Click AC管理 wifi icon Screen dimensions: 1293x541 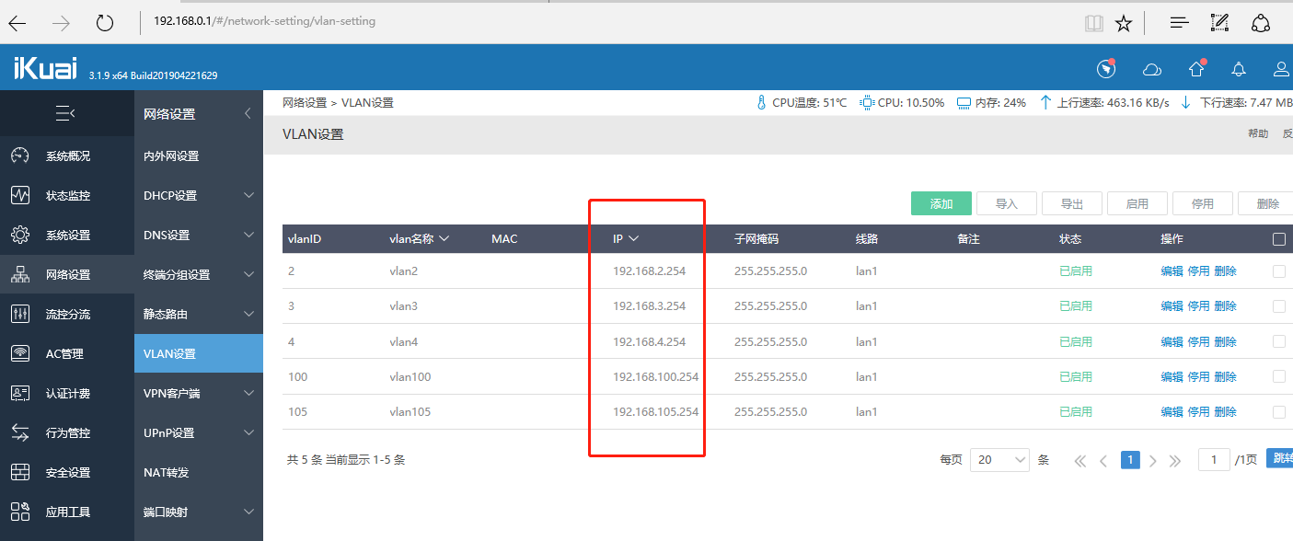(20, 353)
